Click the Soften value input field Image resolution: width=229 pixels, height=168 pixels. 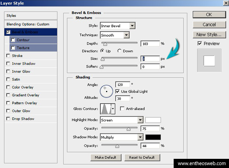150,67
